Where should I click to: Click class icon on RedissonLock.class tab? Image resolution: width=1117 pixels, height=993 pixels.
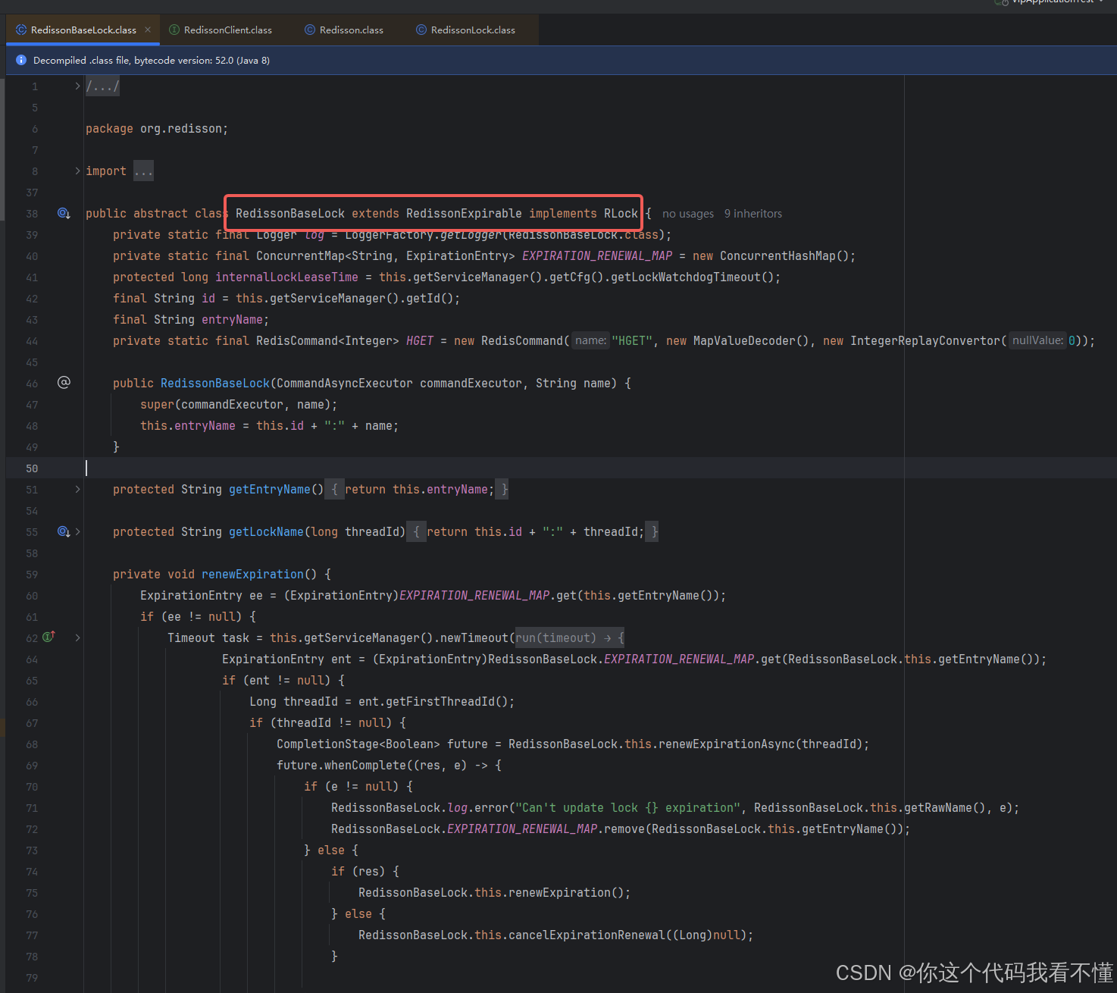[421, 30]
